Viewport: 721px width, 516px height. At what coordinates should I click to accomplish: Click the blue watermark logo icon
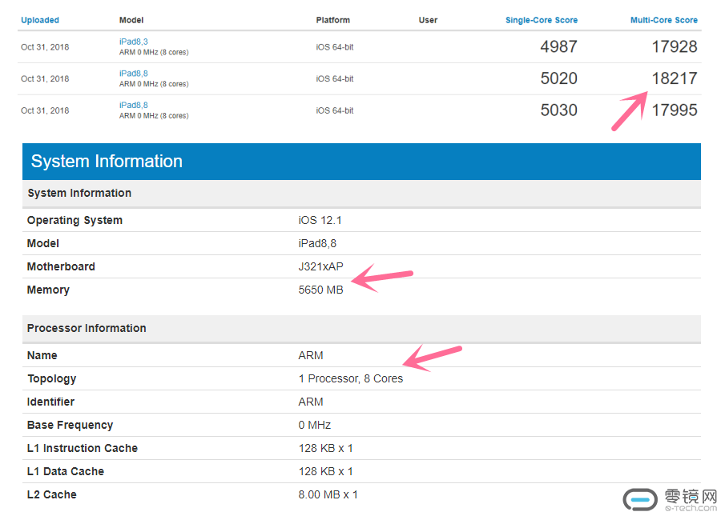[640, 498]
